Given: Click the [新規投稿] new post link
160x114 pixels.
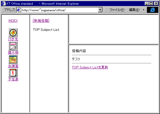Looking at the screenshot, I should [41, 21].
